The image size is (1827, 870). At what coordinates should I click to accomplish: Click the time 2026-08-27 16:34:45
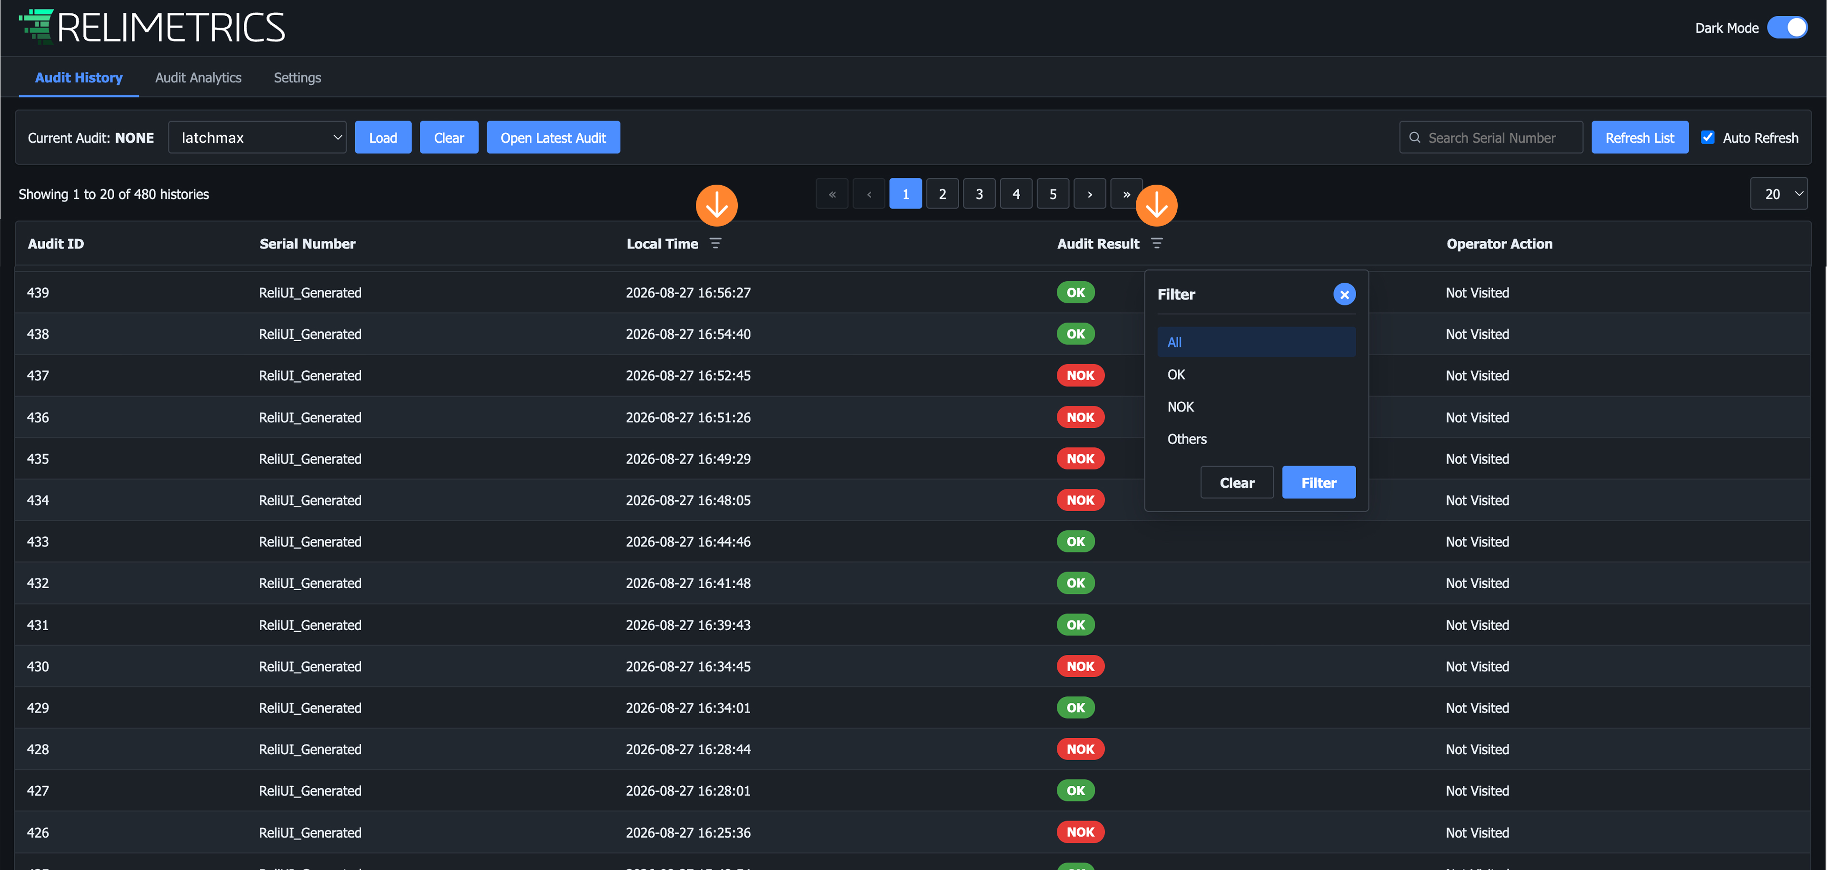pyautogui.click(x=688, y=666)
